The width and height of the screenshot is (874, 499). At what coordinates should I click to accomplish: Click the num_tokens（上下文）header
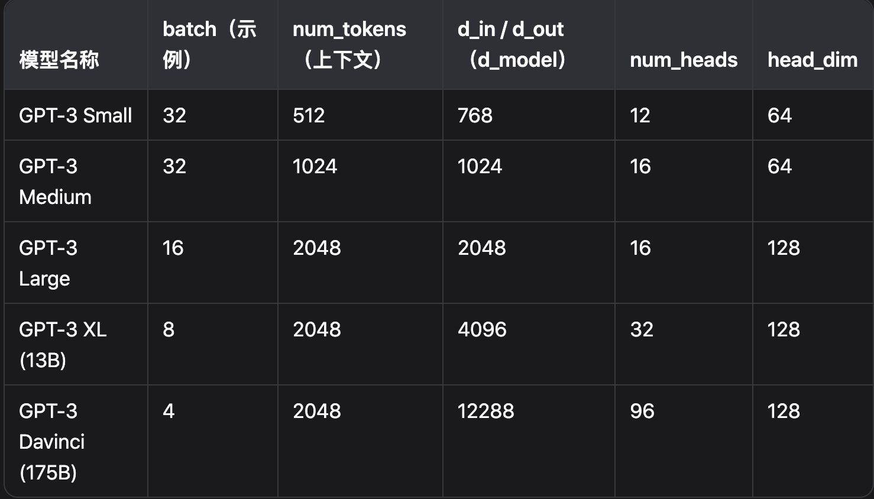(x=349, y=44)
